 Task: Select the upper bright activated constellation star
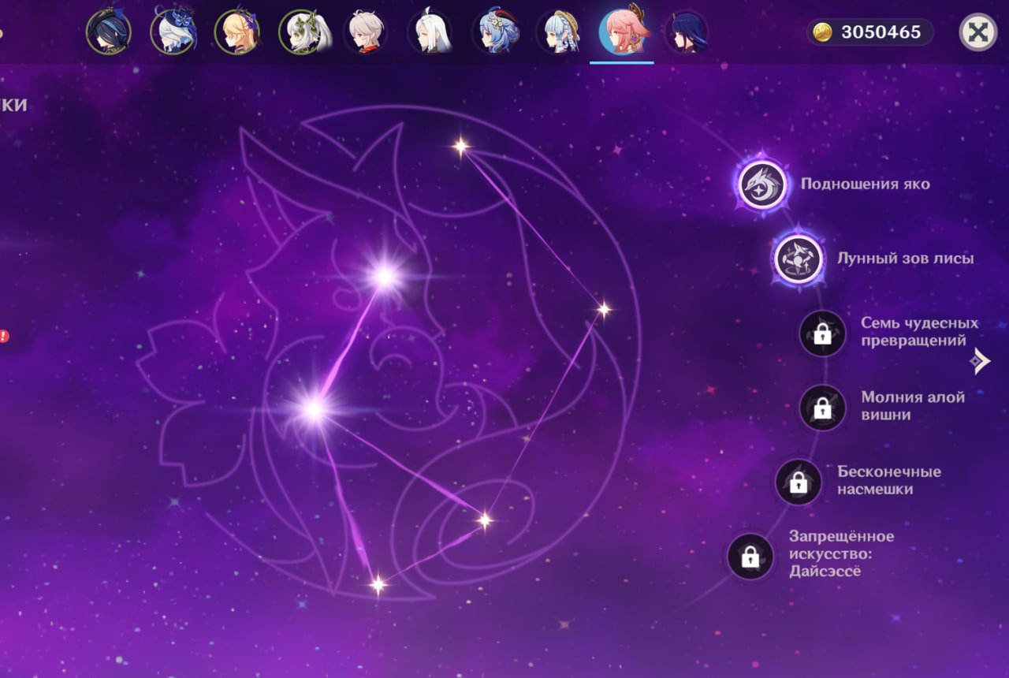[385, 275]
